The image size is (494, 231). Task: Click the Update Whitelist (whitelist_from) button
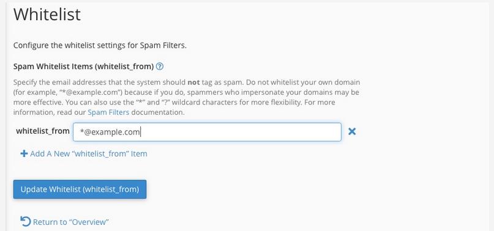tap(80, 189)
